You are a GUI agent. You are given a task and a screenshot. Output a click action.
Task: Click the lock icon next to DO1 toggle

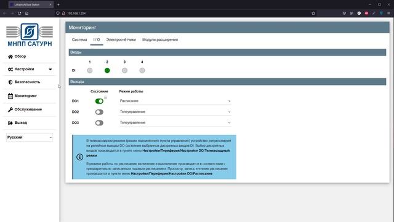105,97
